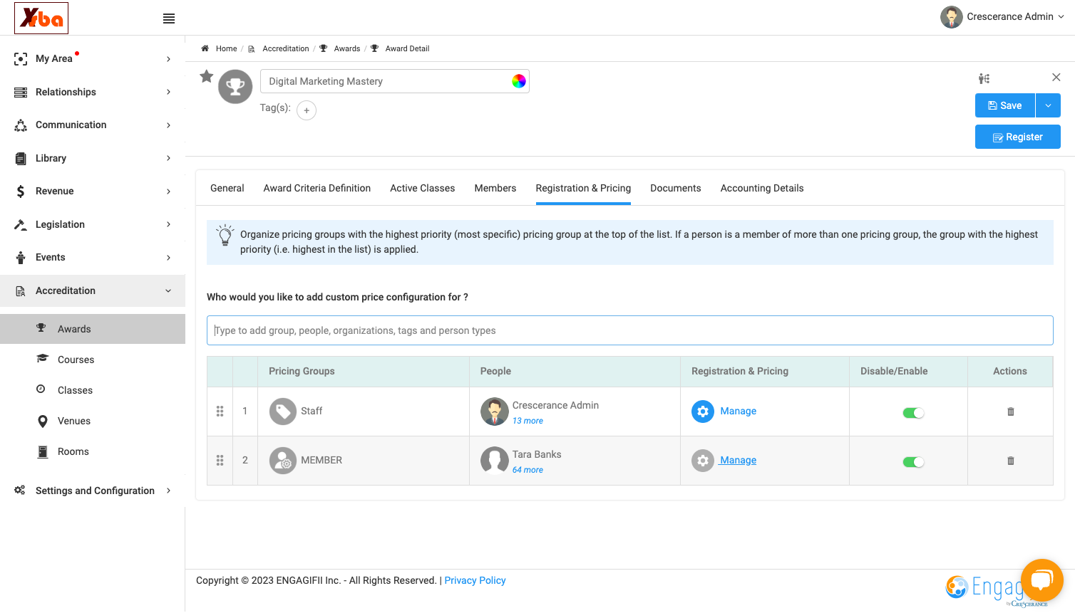This screenshot has height=613, width=1075.
Task: Open Crescerance Admin profile avatar
Action: [951, 17]
